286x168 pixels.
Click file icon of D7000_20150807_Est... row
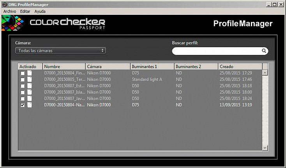pos(30,86)
